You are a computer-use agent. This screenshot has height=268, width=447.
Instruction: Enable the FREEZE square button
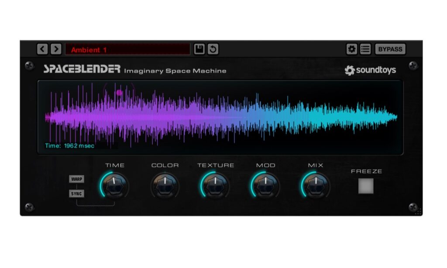[366, 186]
